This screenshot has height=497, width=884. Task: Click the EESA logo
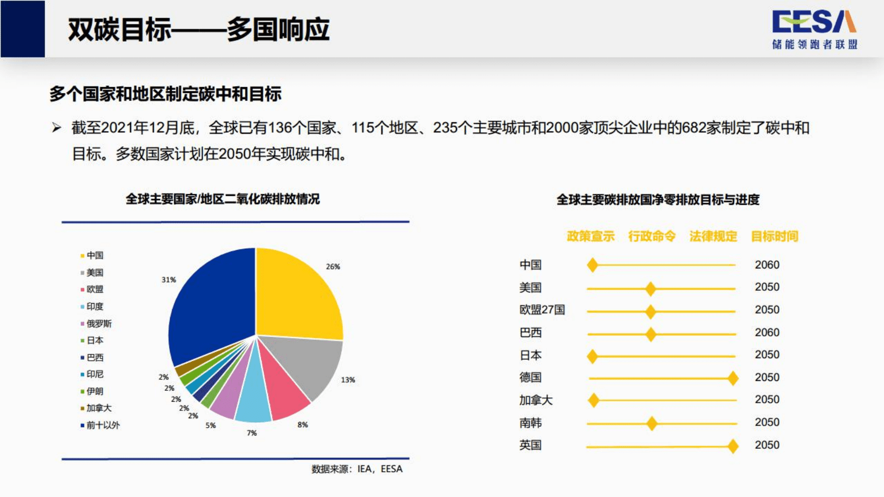(x=814, y=29)
